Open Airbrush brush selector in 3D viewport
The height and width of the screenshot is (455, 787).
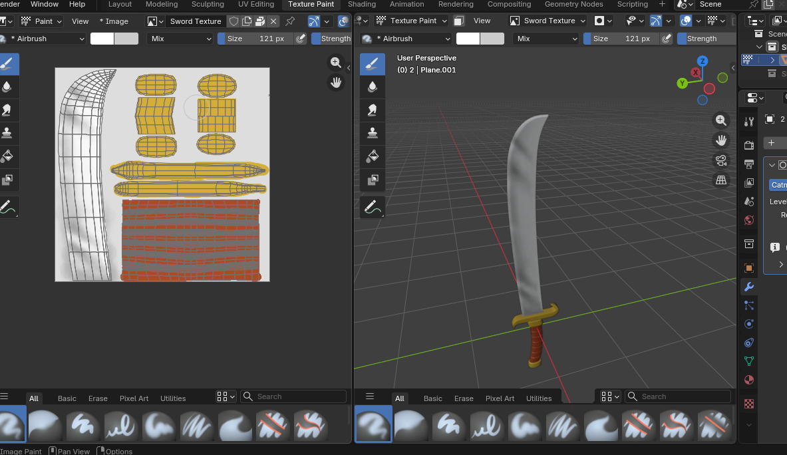(x=406, y=39)
